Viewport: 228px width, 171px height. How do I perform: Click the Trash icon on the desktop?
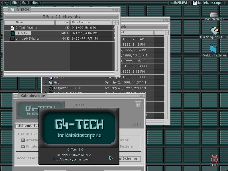click(214, 159)
